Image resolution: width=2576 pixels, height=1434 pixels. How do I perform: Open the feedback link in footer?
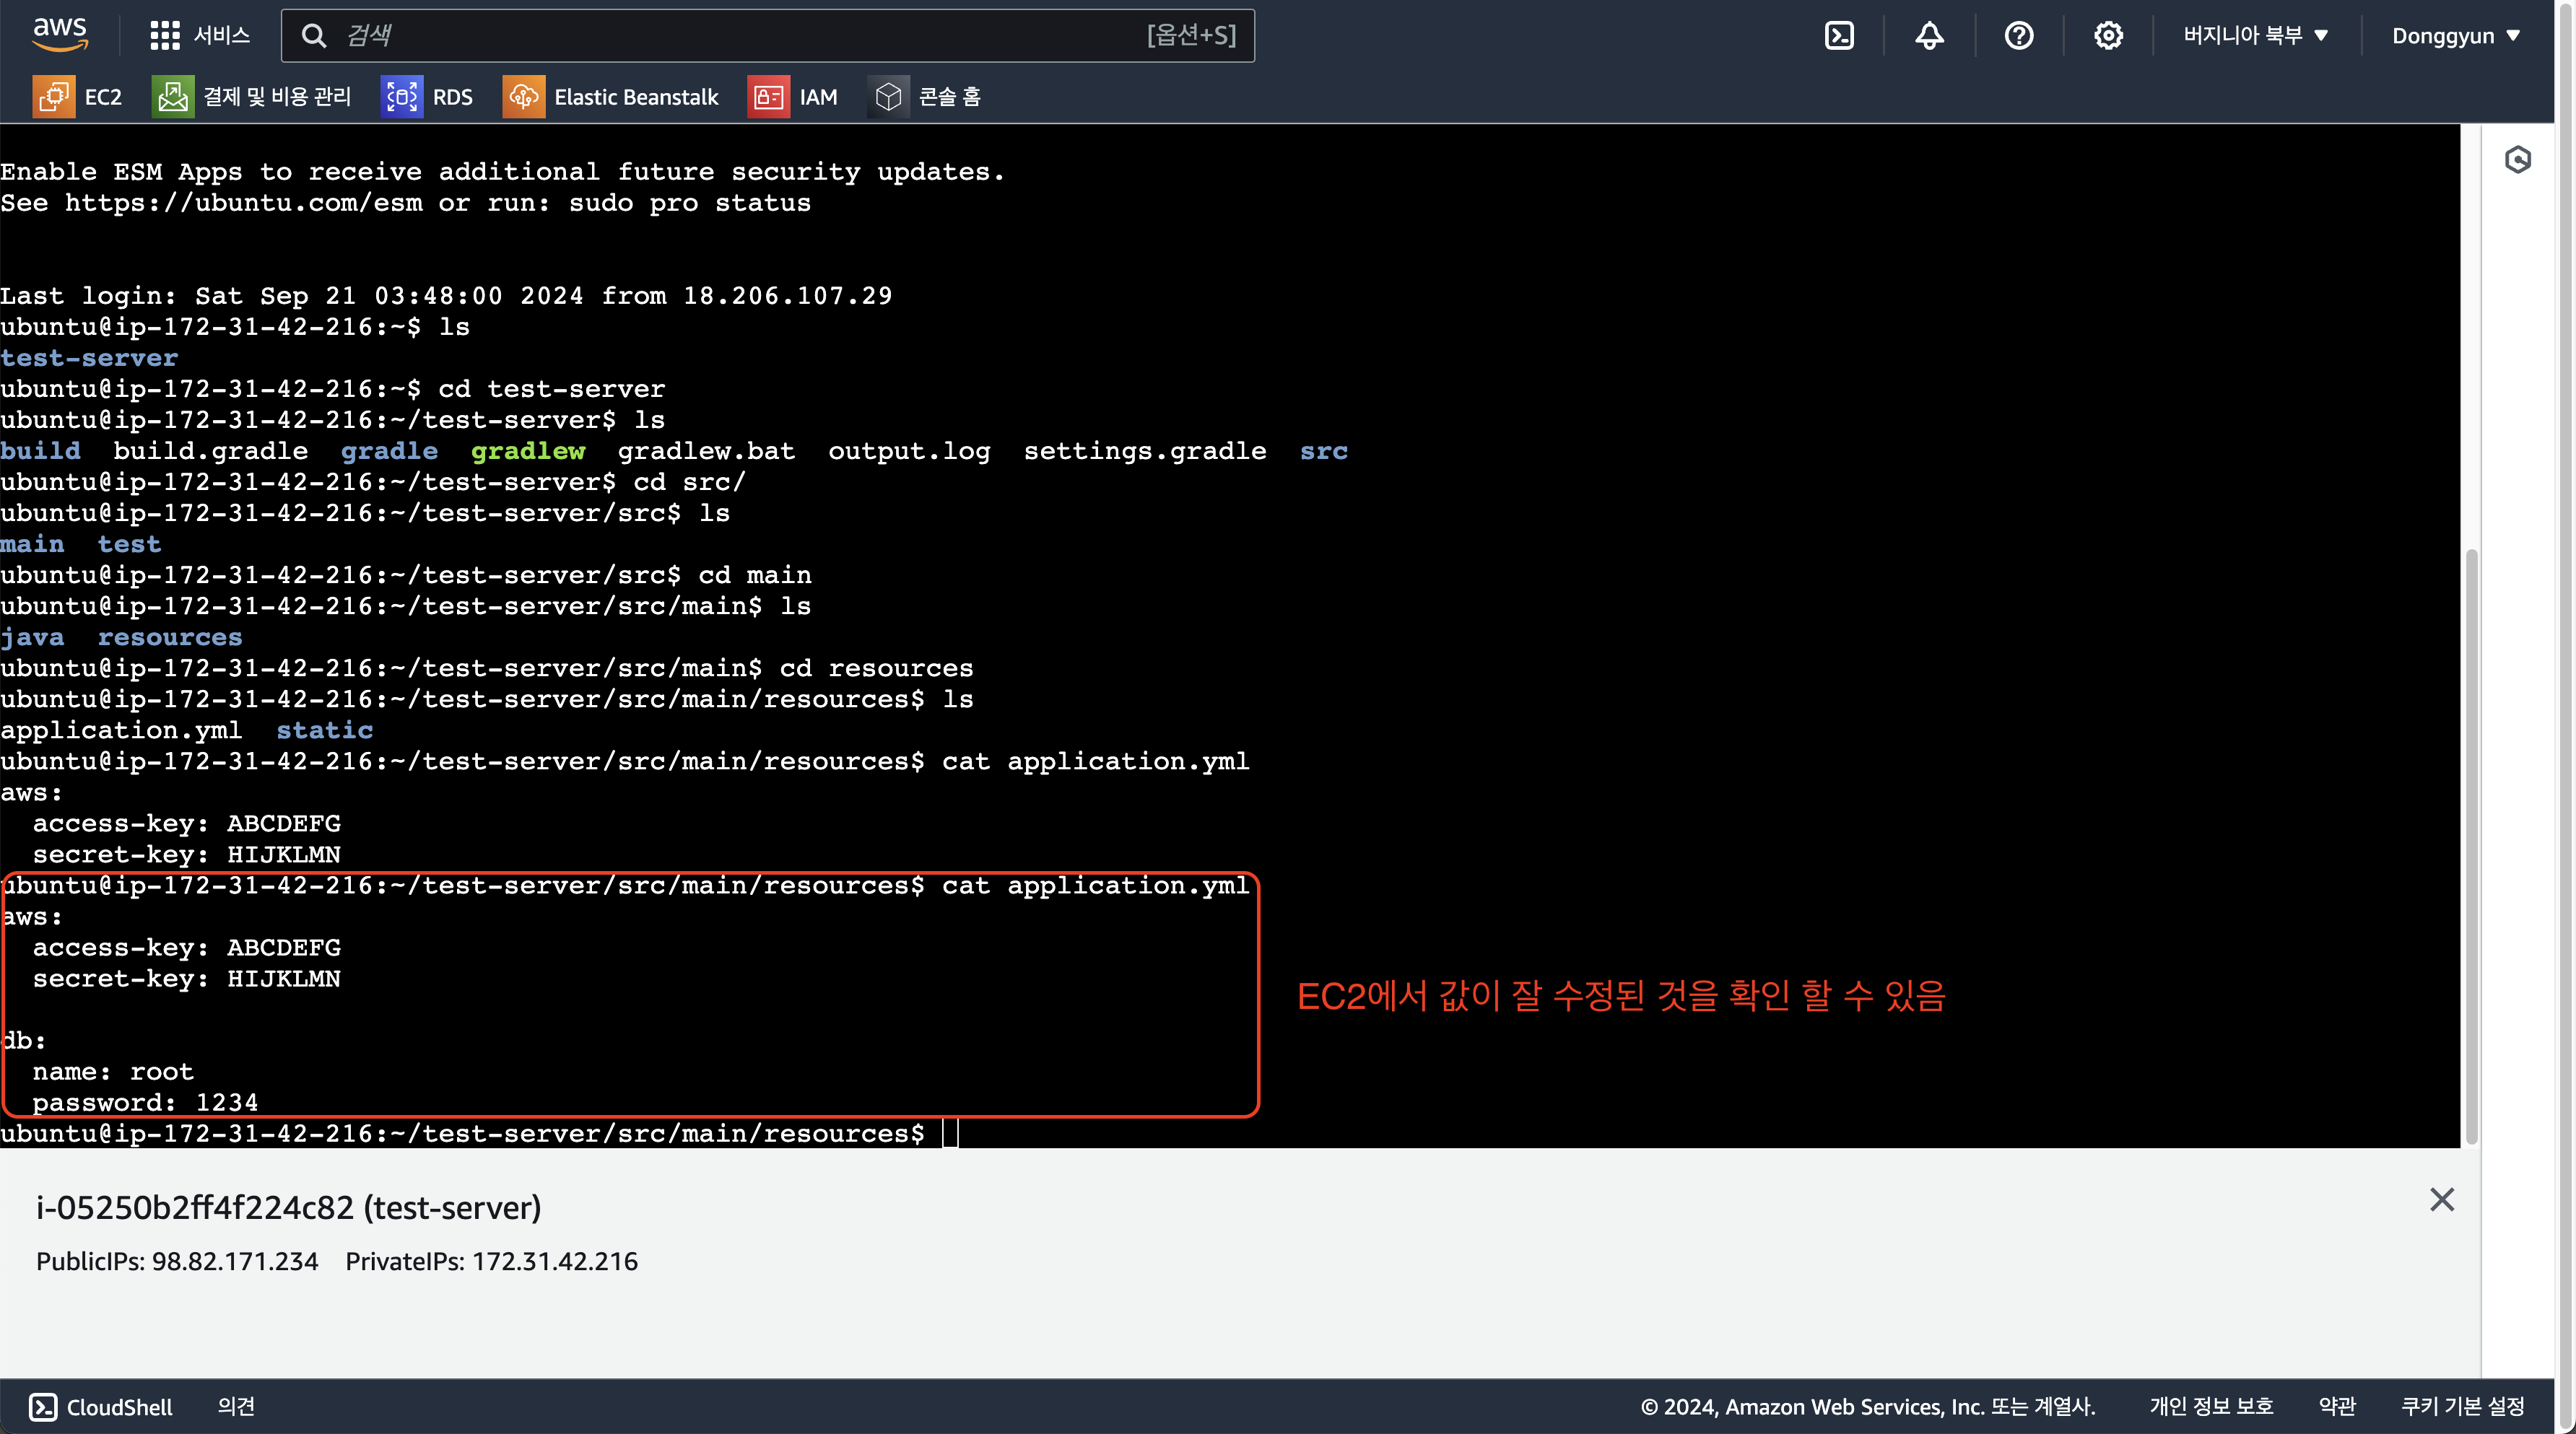236,1406
